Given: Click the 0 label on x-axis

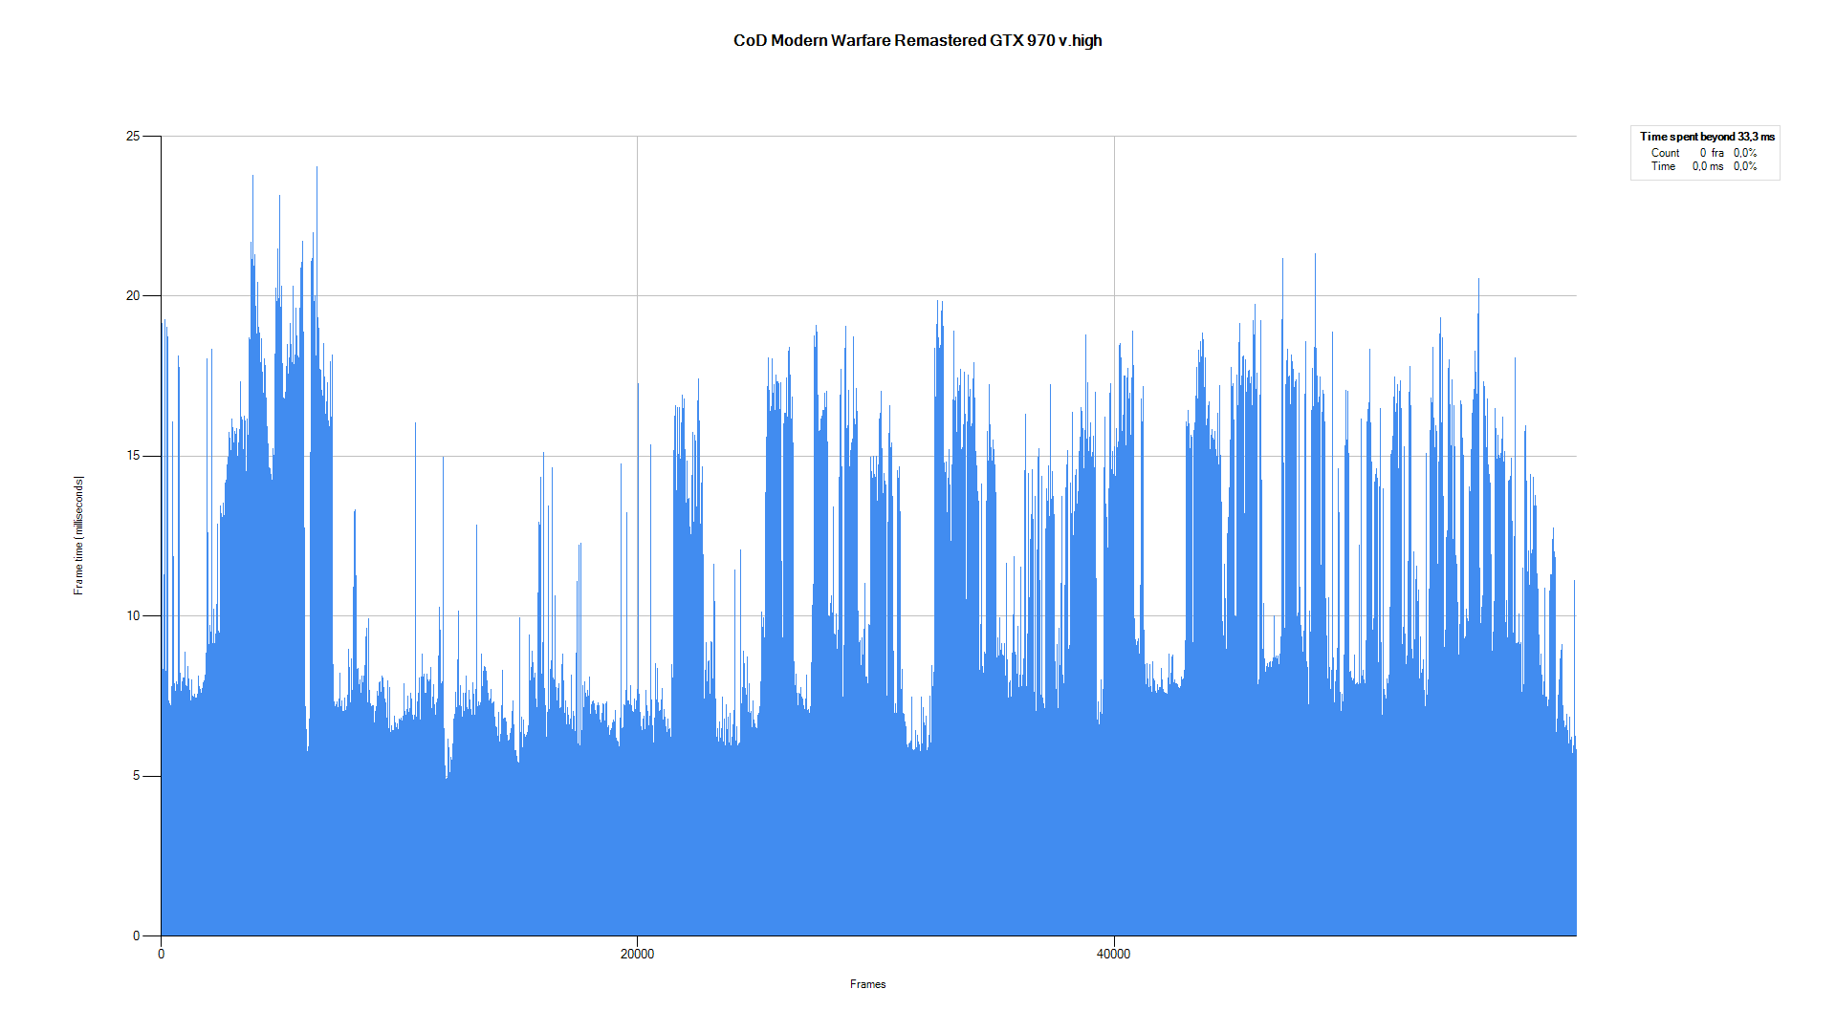Looking at the screenshot, I should (x=161, y=954).
